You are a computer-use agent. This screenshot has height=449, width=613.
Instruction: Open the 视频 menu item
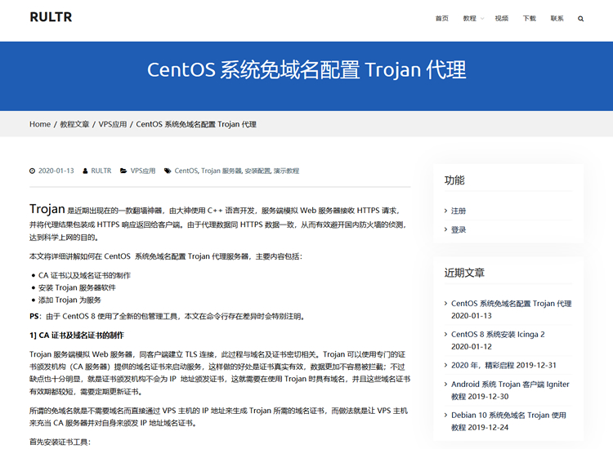[502, 18]
